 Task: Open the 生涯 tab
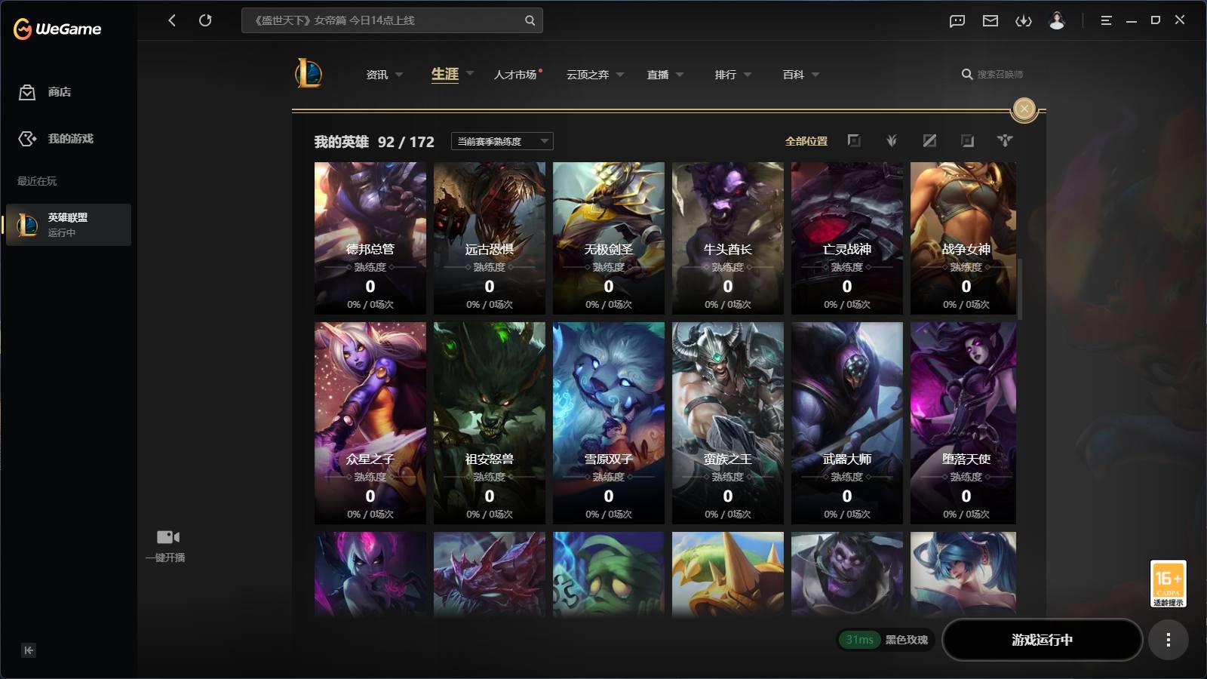coord(445,74)
